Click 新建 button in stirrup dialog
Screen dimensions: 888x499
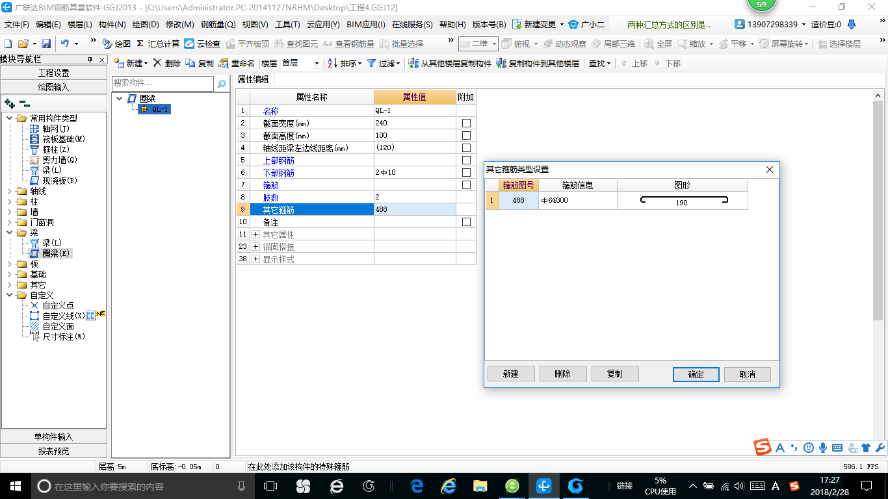(511, 374)
